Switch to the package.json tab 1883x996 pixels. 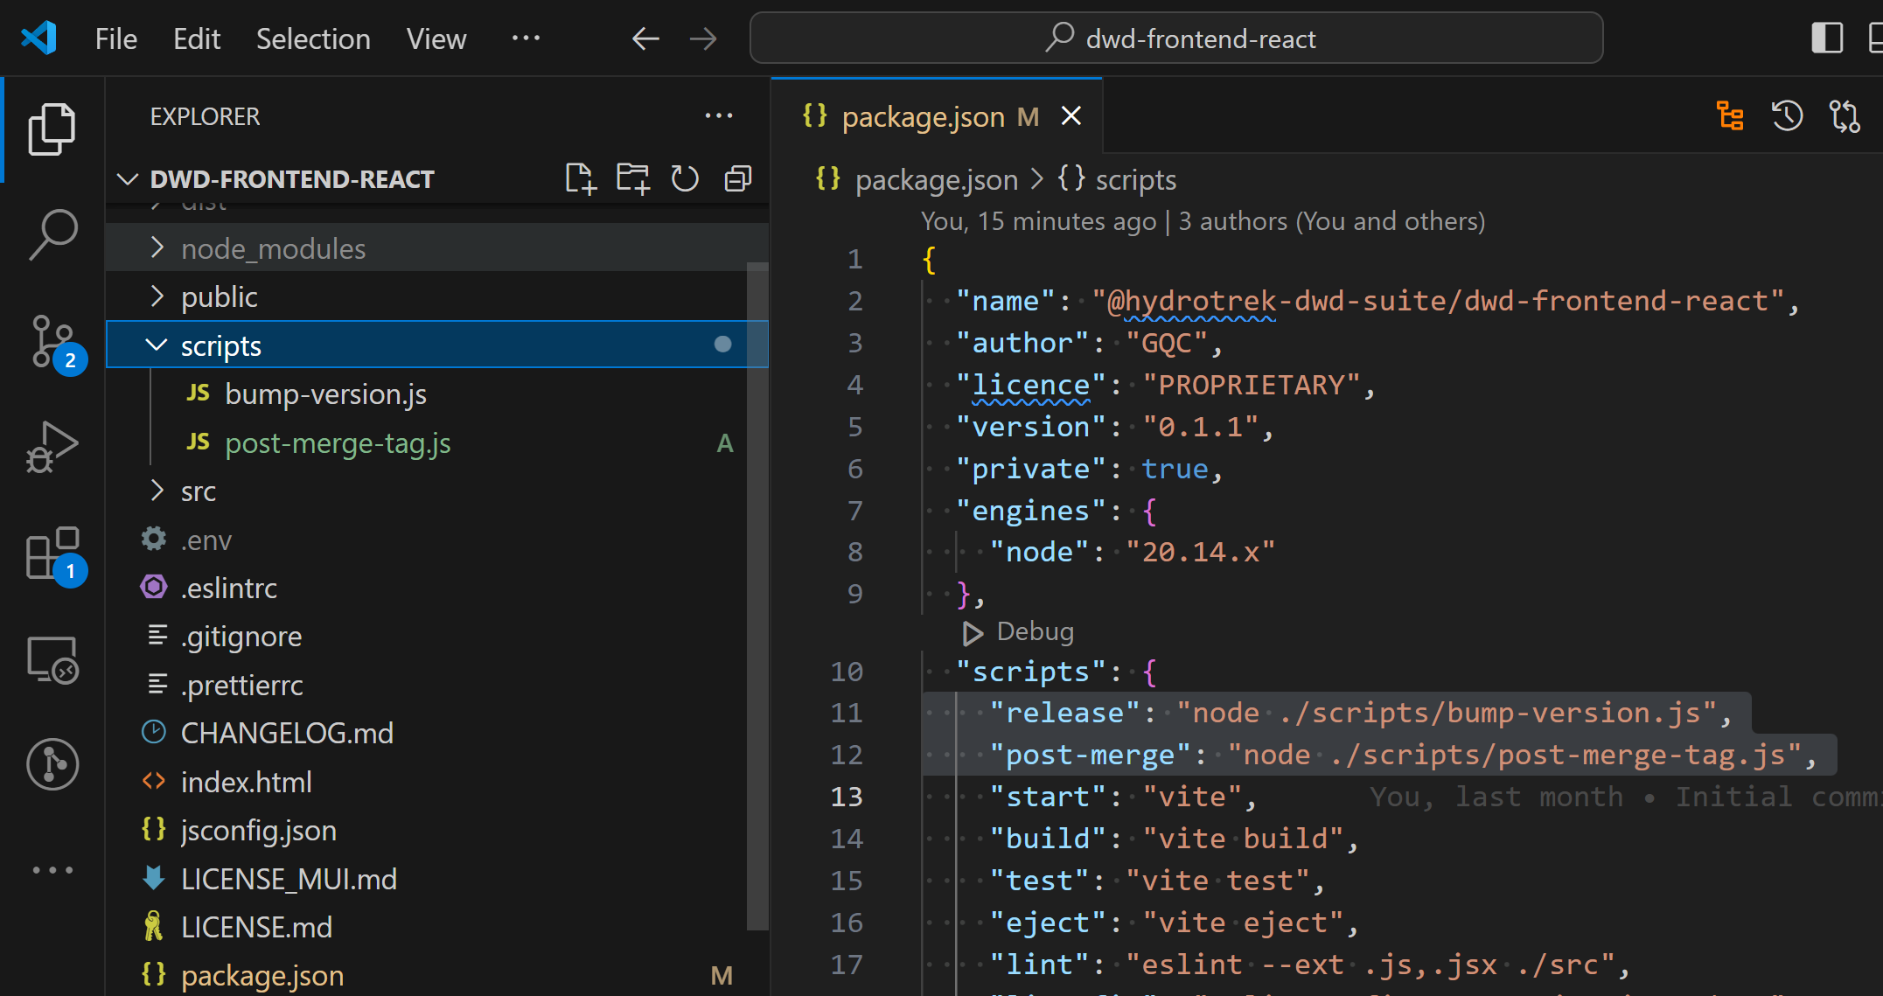[x=936, y=116]
